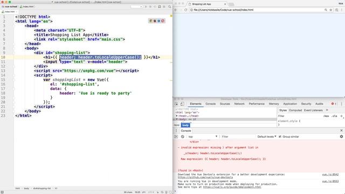Open the vue-devtools GitHub link in console
345x194 pixels.
pyautogui.click(x=205, y=177)
